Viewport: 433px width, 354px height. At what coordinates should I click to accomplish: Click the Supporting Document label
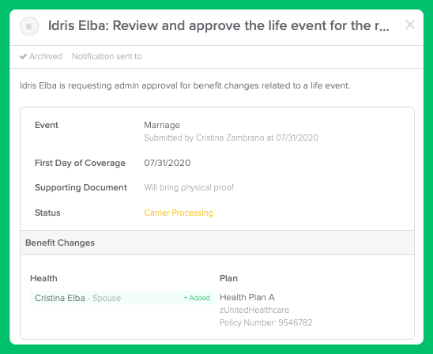(81, 187)
